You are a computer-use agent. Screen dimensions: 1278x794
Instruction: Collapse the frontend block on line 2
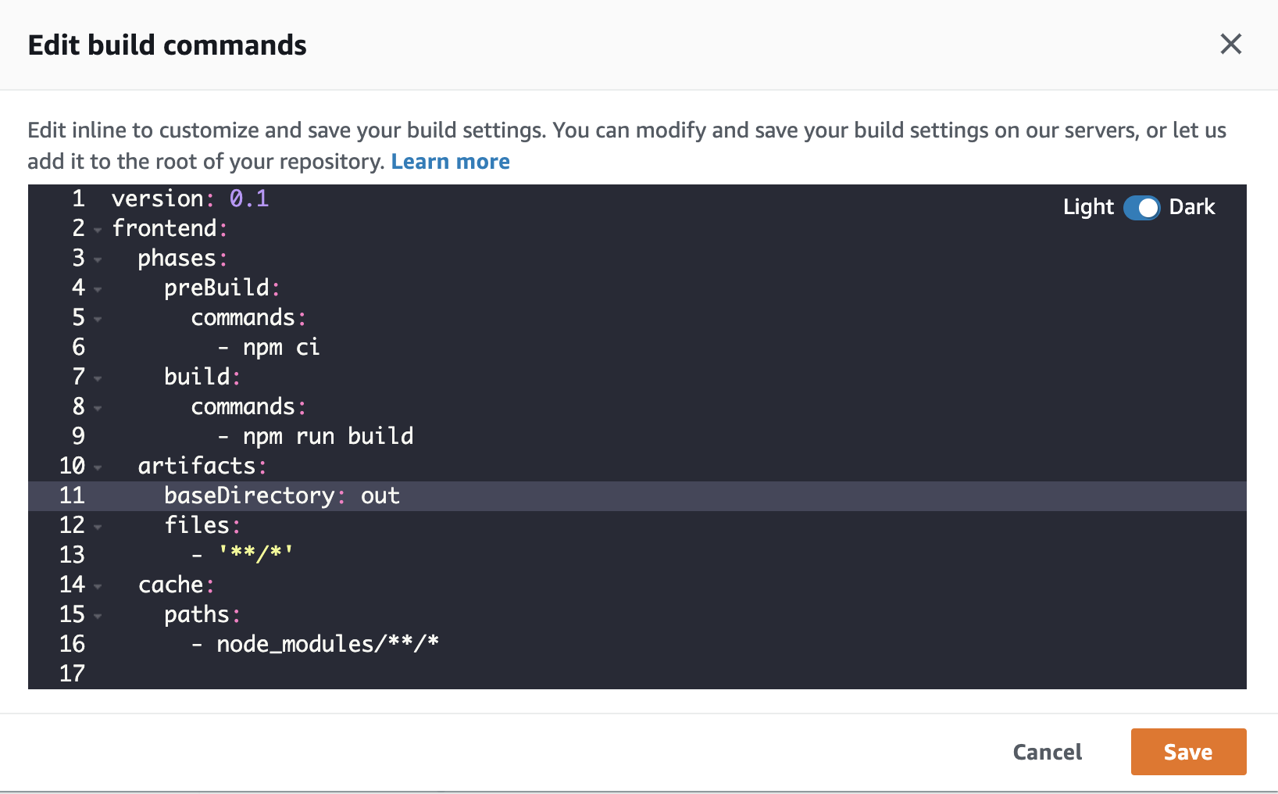98,230
